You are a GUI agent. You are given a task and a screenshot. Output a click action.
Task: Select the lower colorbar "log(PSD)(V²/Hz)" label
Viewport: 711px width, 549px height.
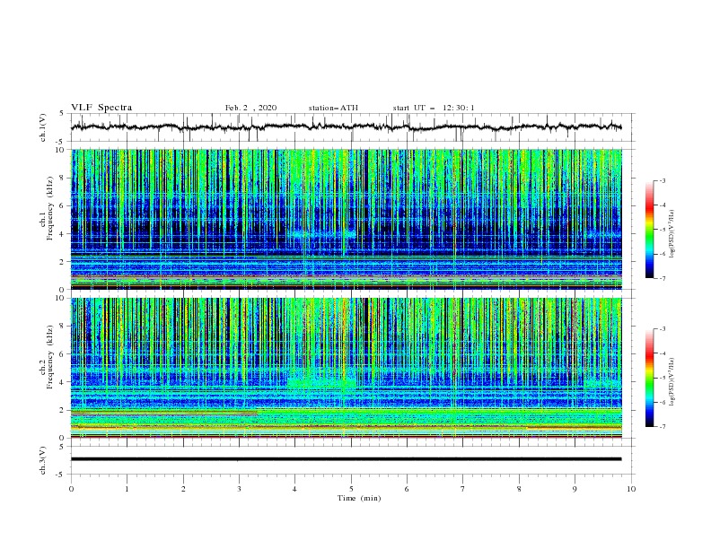(x=671, y=381)
